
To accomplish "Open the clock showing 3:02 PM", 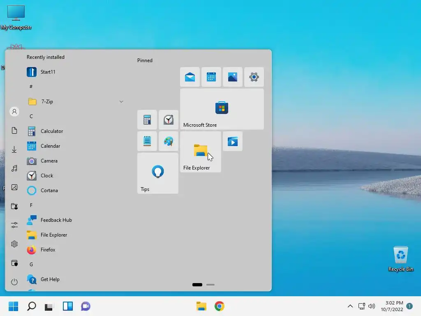I will pyautogui.click(x=392, y=306).
